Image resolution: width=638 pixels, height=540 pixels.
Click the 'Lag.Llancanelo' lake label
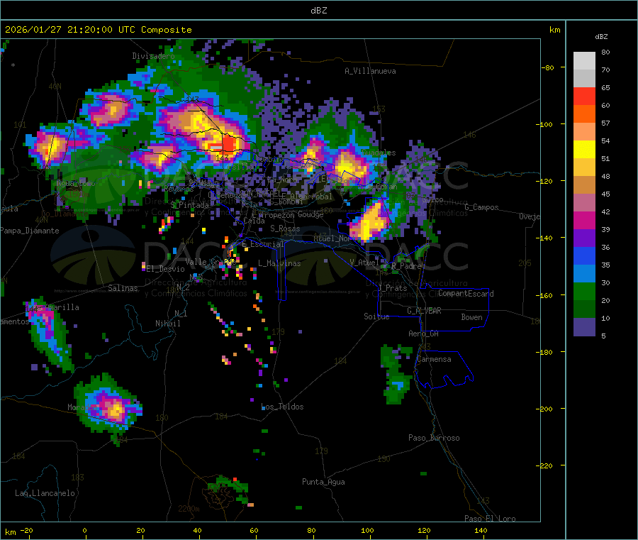pyautogui.click(x=45, y=494)
